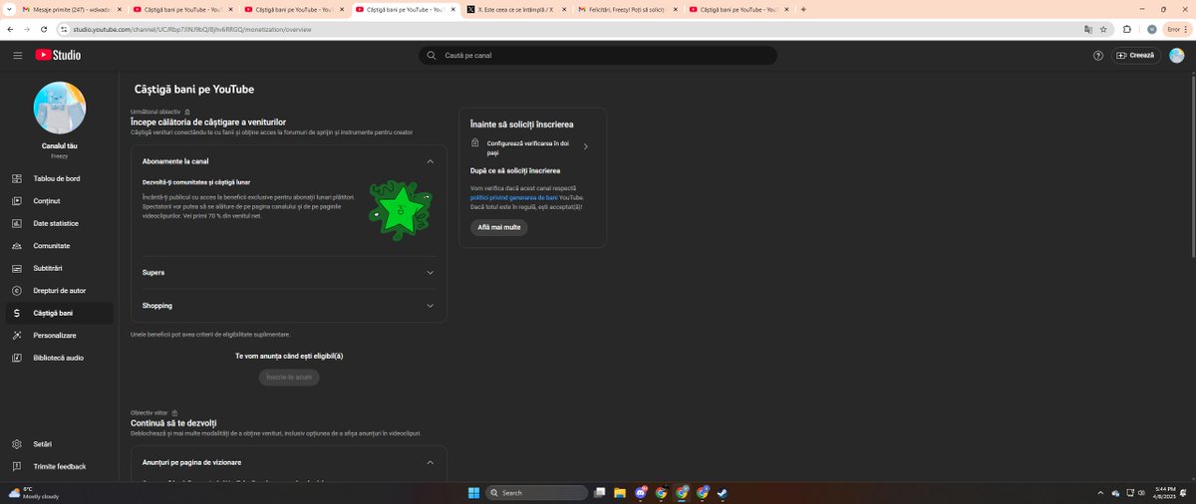Screen dimensions: 1196x504
Task: Open Subtitrări section
Action: point(60,268)
